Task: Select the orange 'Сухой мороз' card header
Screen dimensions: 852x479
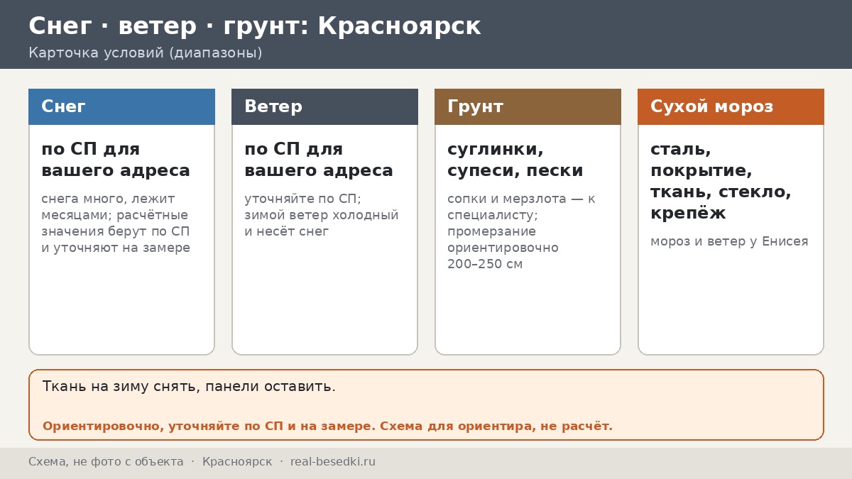Action: (731, 106)
